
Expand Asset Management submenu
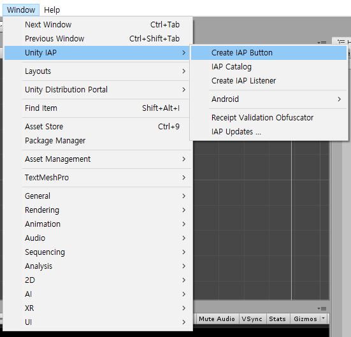pyautogui.click(x=97, y=159)
